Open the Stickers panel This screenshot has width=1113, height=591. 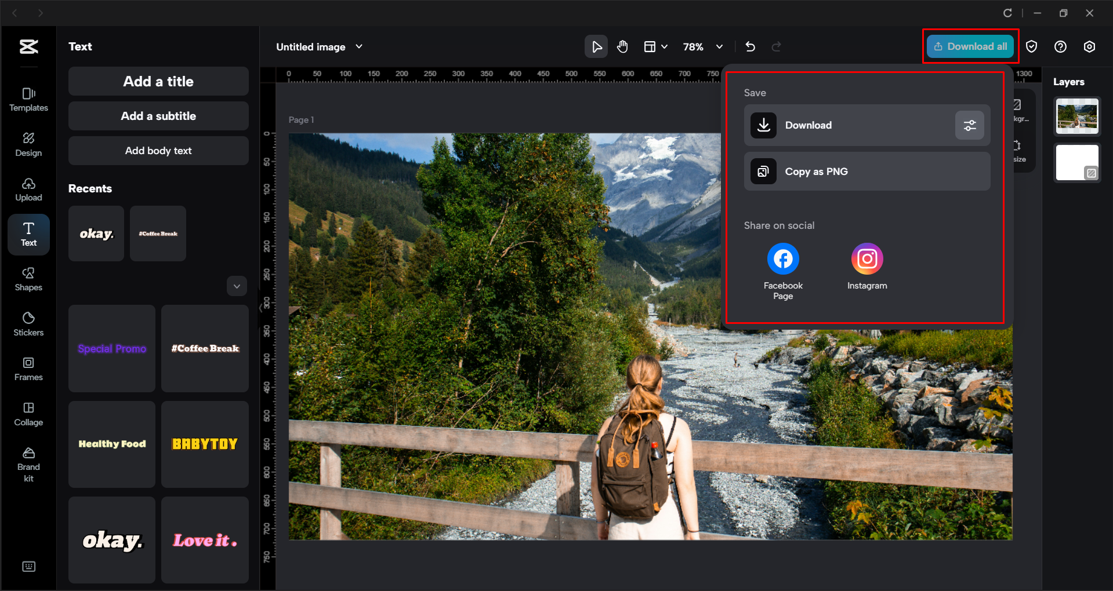(x=28, y=323)
